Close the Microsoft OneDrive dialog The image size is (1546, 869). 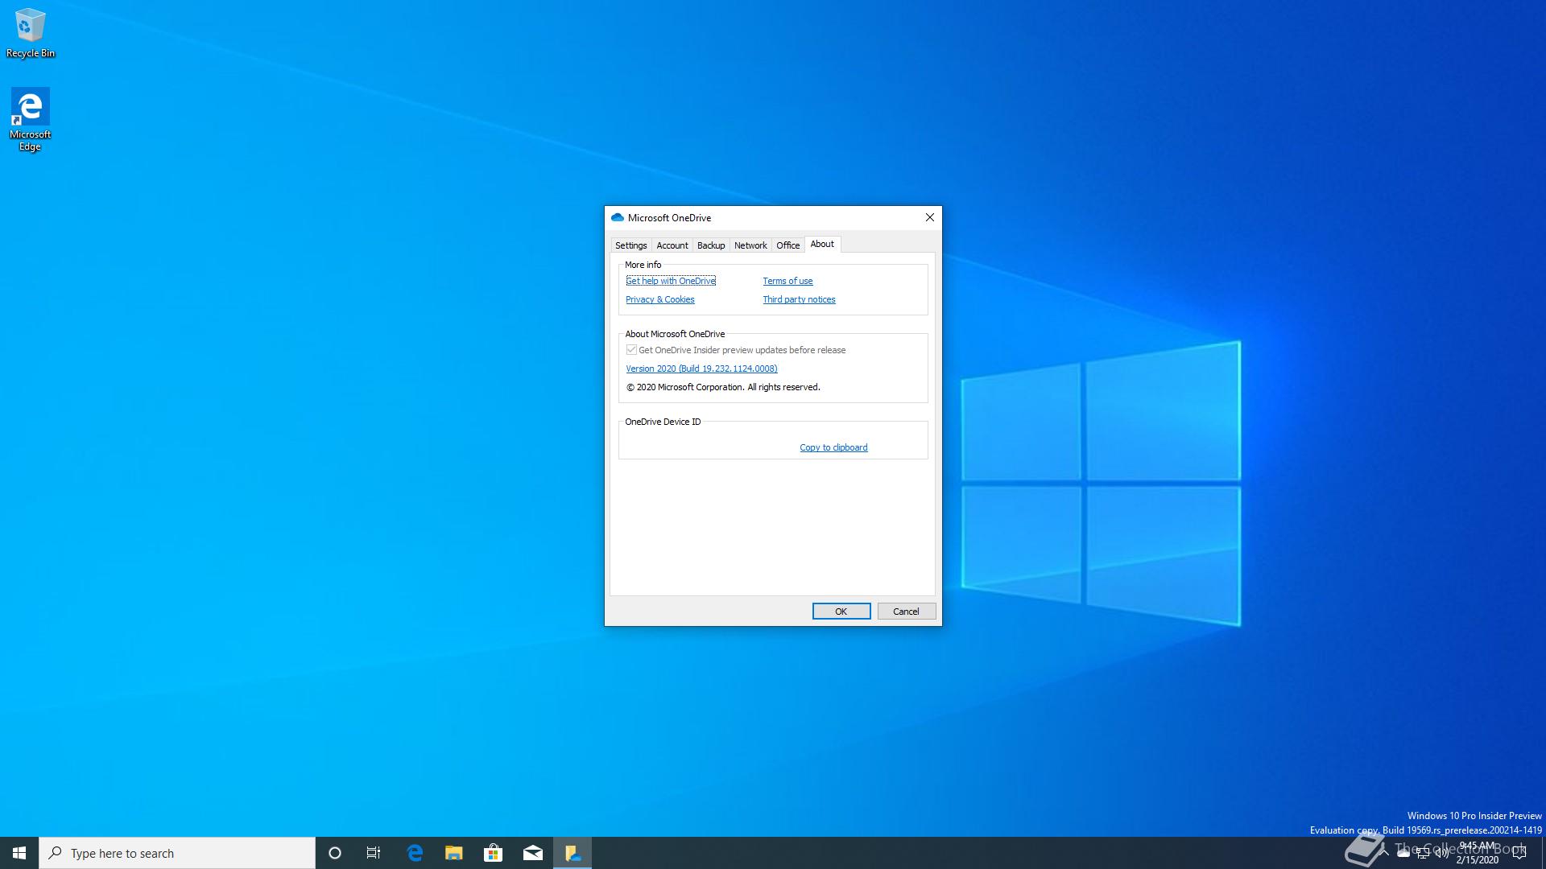point(930,217)
